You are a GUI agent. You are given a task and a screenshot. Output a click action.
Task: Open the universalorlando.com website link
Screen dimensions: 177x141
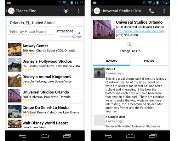coord(140,31)
